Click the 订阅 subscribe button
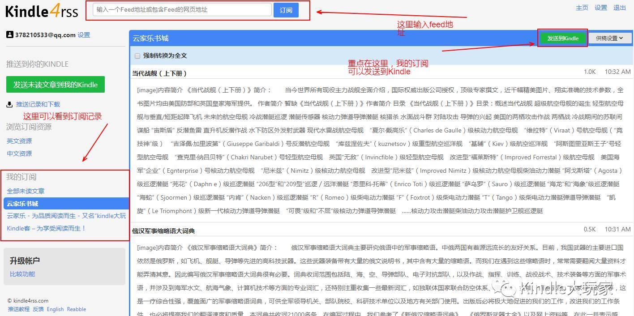Image resolution: width=634 pixels, height=316 pixels. coord(286,10)
